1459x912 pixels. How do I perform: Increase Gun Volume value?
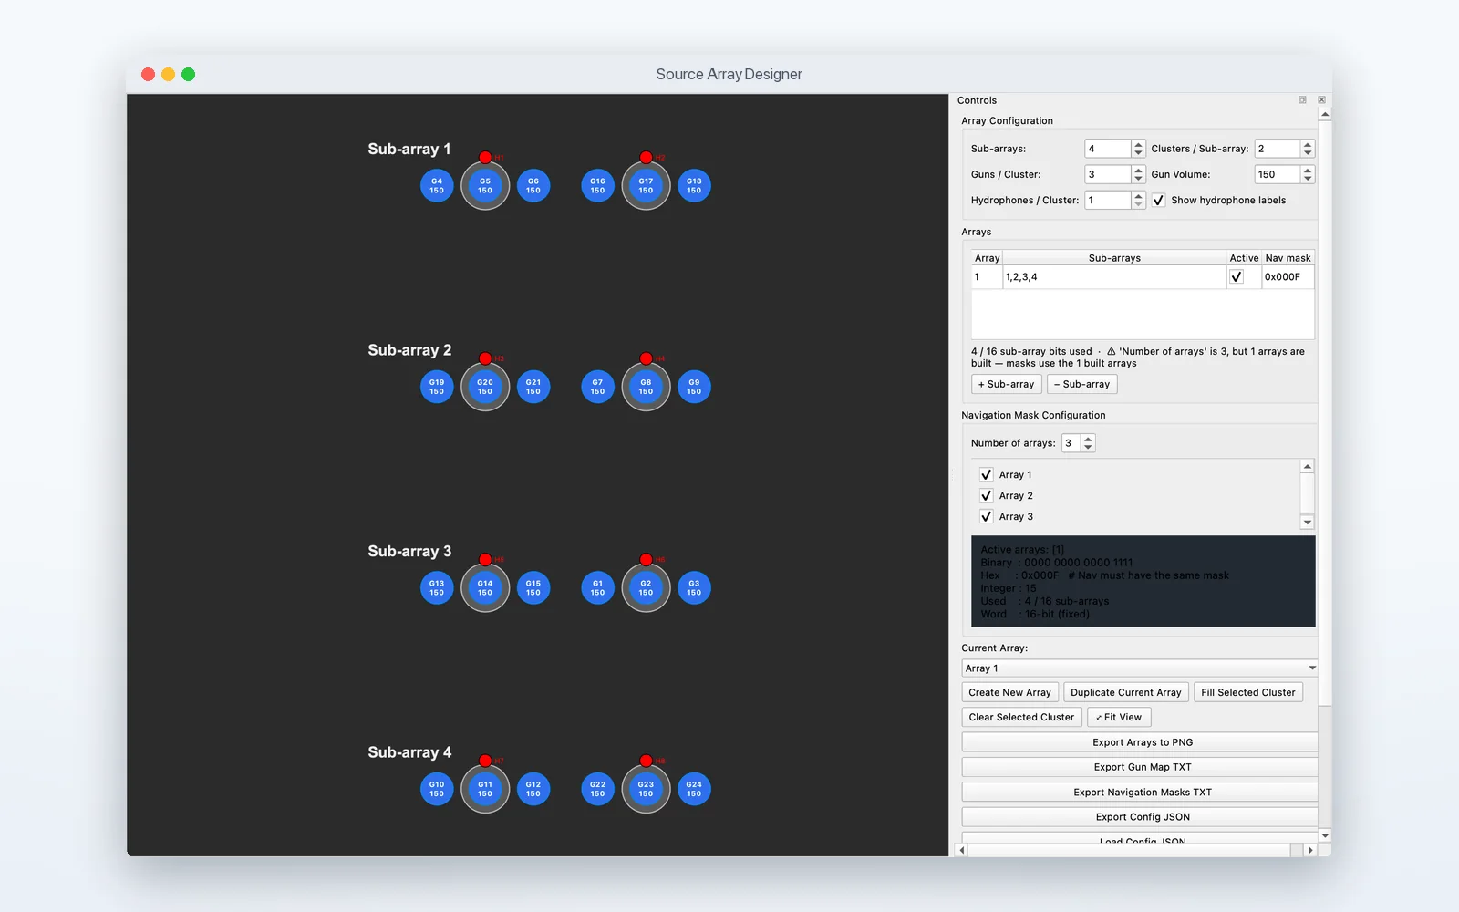1308,170
